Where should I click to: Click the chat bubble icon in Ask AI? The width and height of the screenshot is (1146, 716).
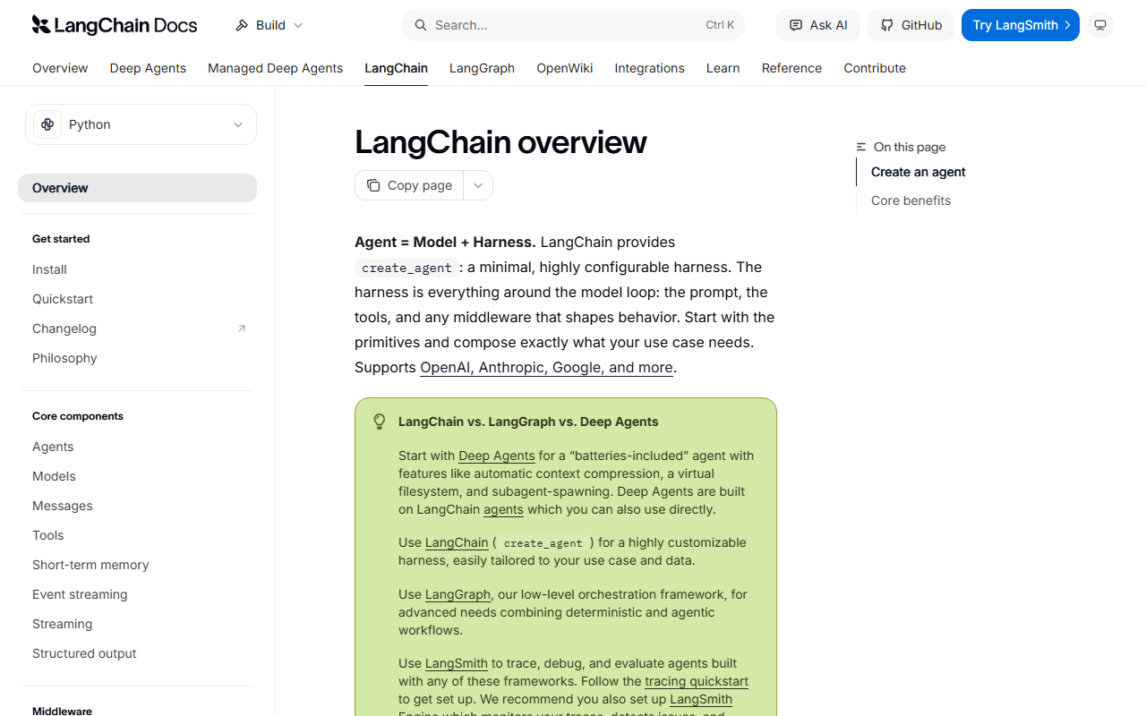[795, 25]
